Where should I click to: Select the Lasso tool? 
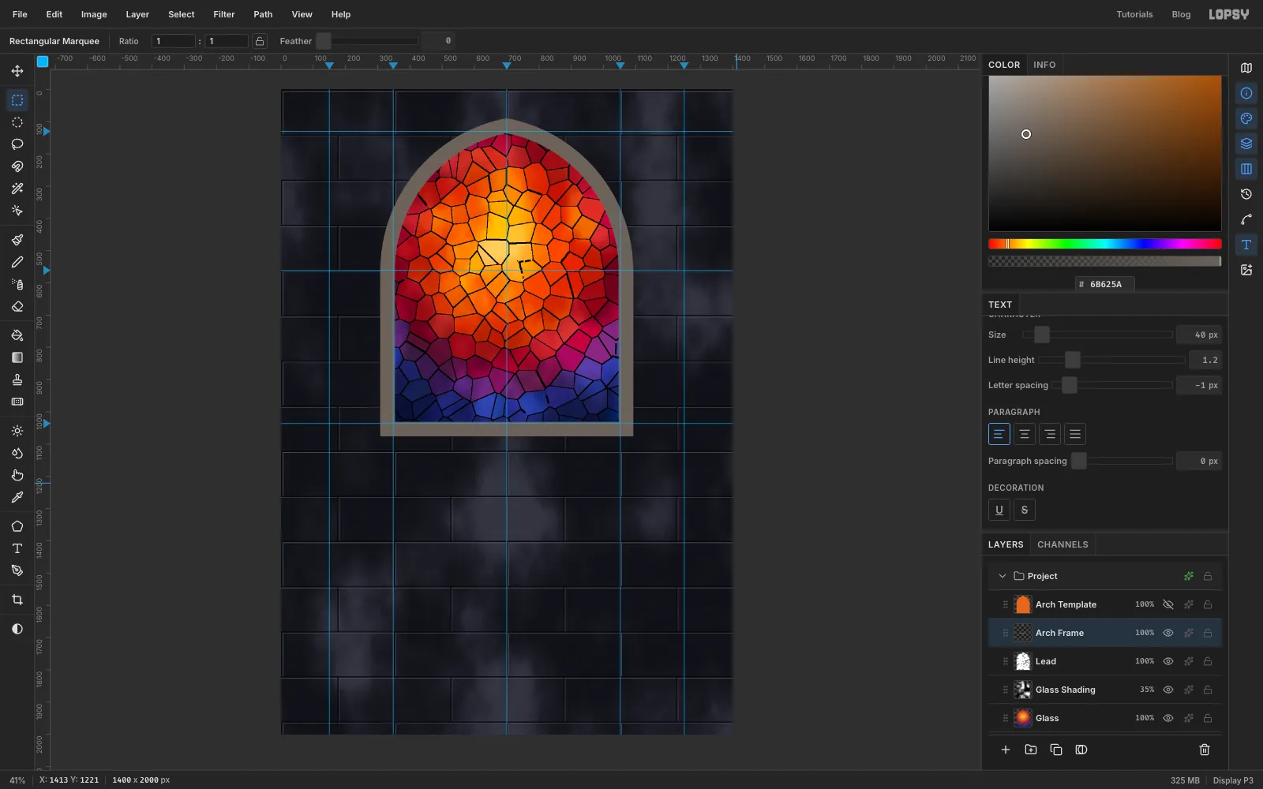pyautogui.click(x=17, y=144)
